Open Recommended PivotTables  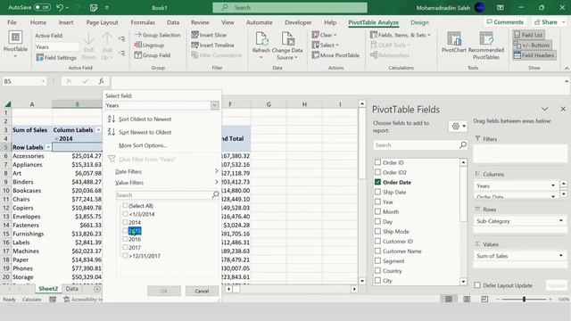[x=486, y=45]
